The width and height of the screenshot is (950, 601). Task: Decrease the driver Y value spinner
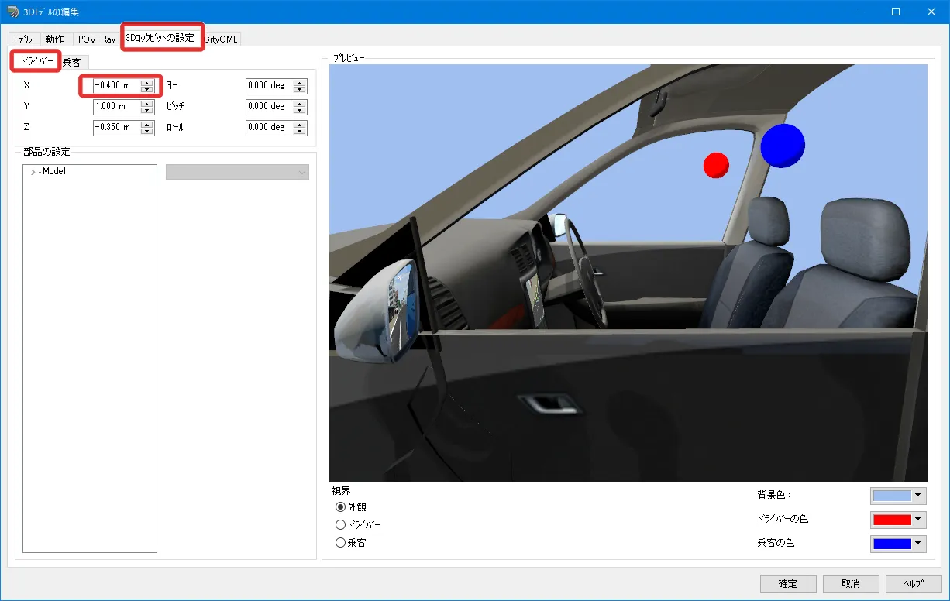pyautogui.click(x=147, y=110)
